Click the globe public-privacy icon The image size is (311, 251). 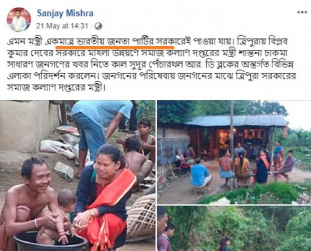click(98, 26)
